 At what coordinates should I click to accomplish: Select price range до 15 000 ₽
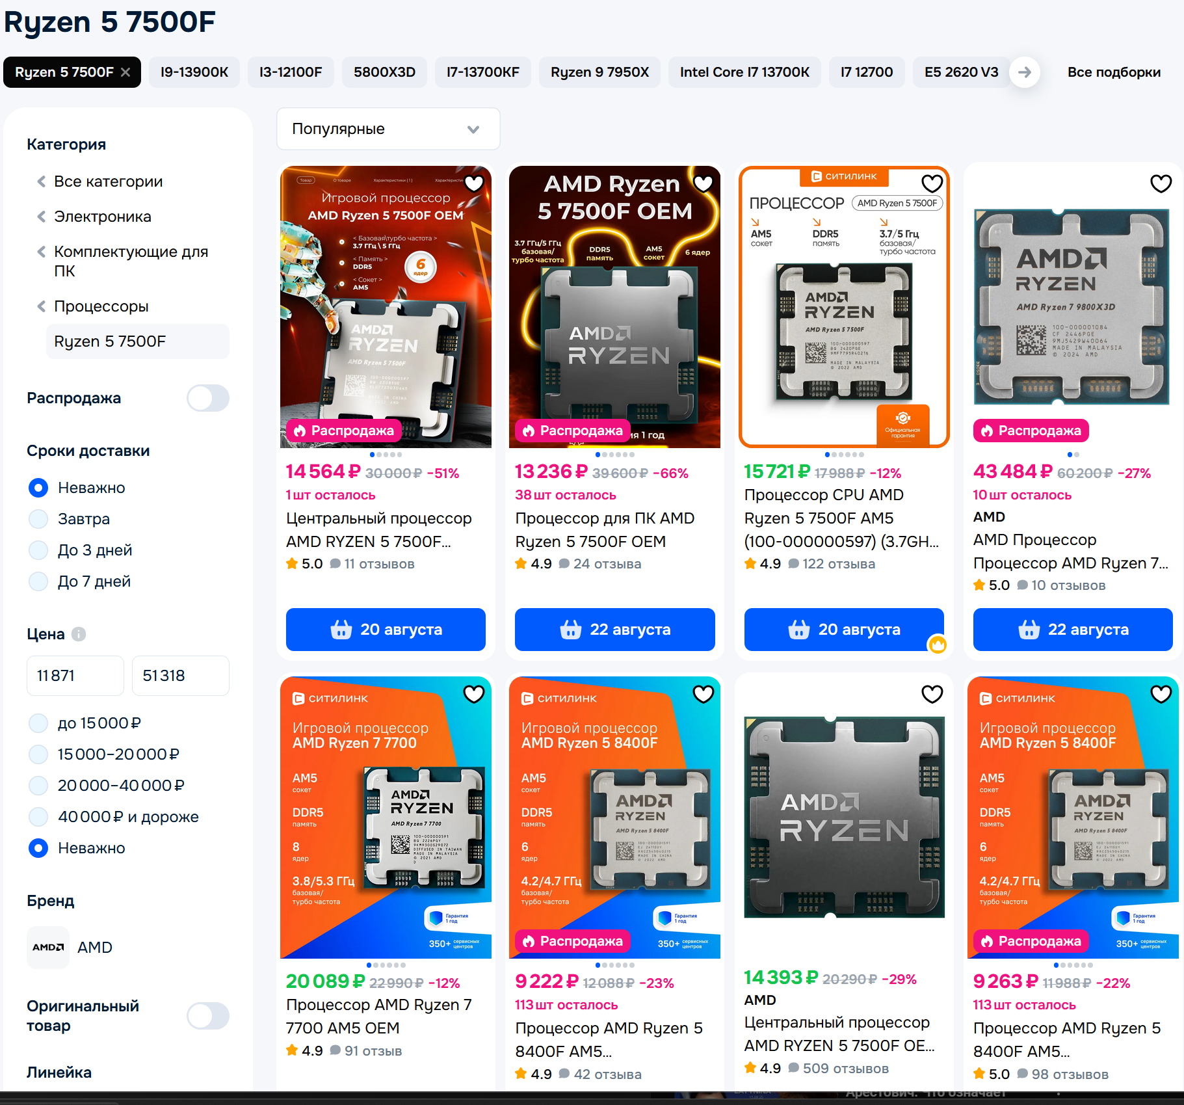point(38,723)
